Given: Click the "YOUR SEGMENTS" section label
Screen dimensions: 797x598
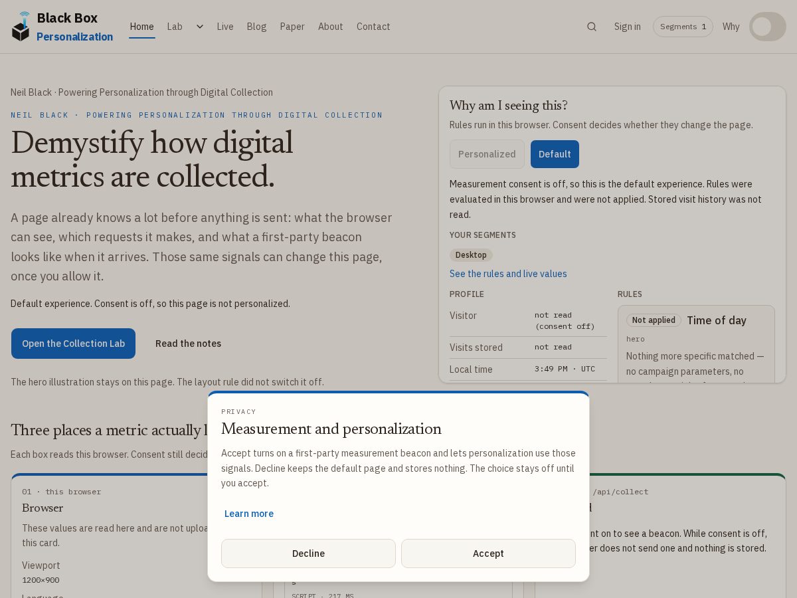Looking at the screenshot, I should [x=483, y=235].
